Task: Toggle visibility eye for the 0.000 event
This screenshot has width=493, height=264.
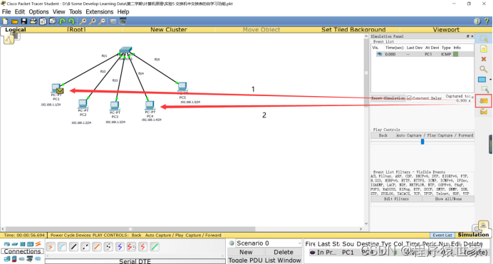Action: click(379, 54)
